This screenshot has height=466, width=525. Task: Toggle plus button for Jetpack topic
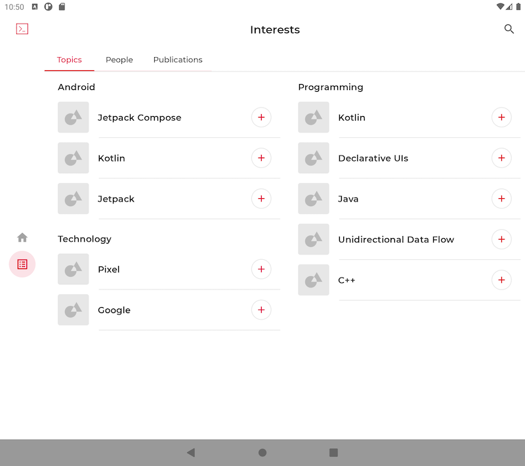[261, 198]
